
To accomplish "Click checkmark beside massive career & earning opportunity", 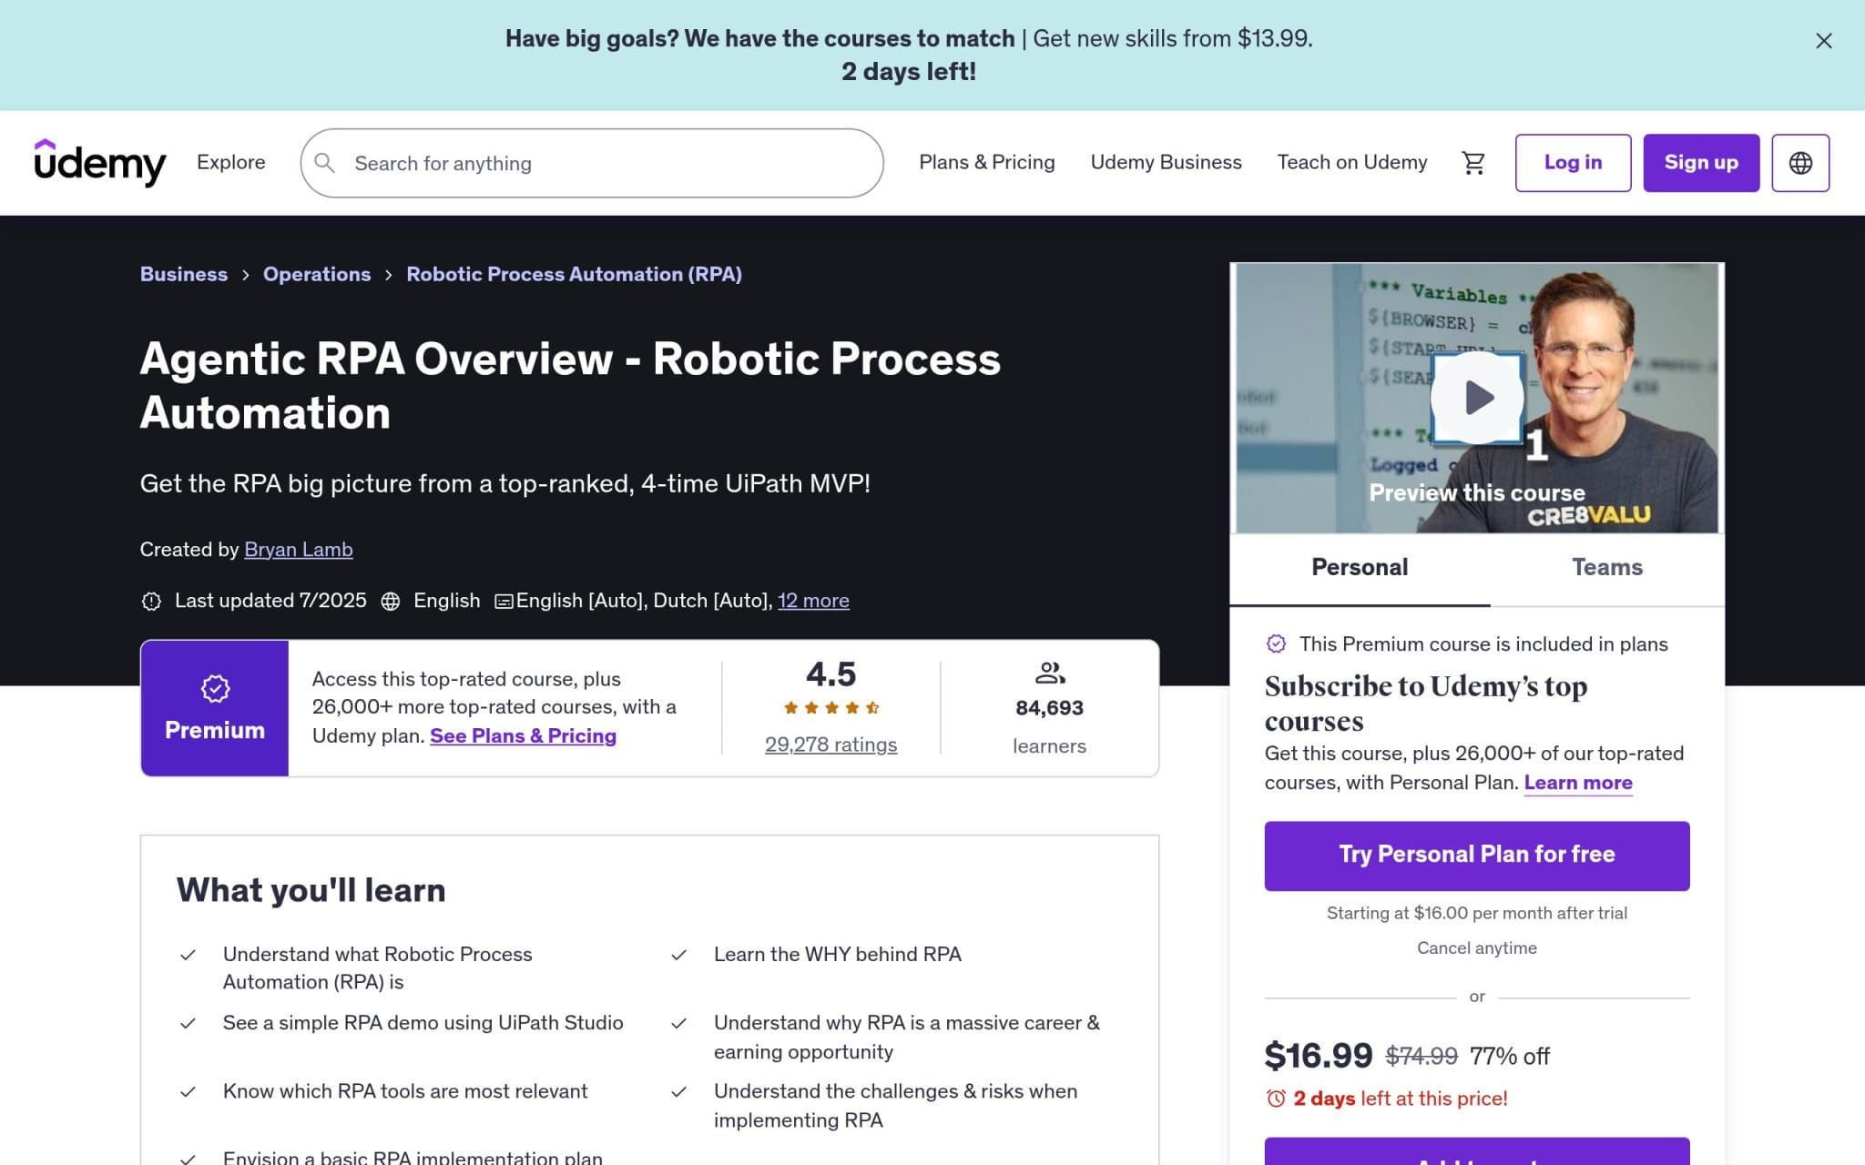I will pos(678,1023).
